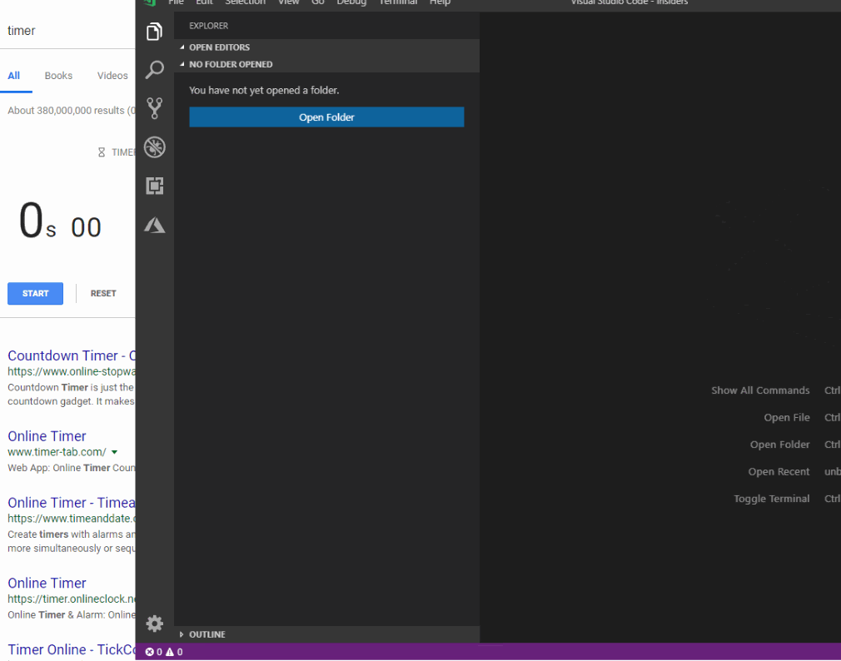Viewport: 841px width, 661px height.
Task: Open the View menu
Action: click(x=289, y=2)
